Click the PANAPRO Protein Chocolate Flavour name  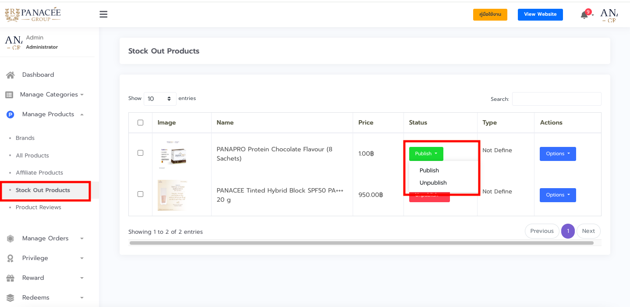pos(274,154)
